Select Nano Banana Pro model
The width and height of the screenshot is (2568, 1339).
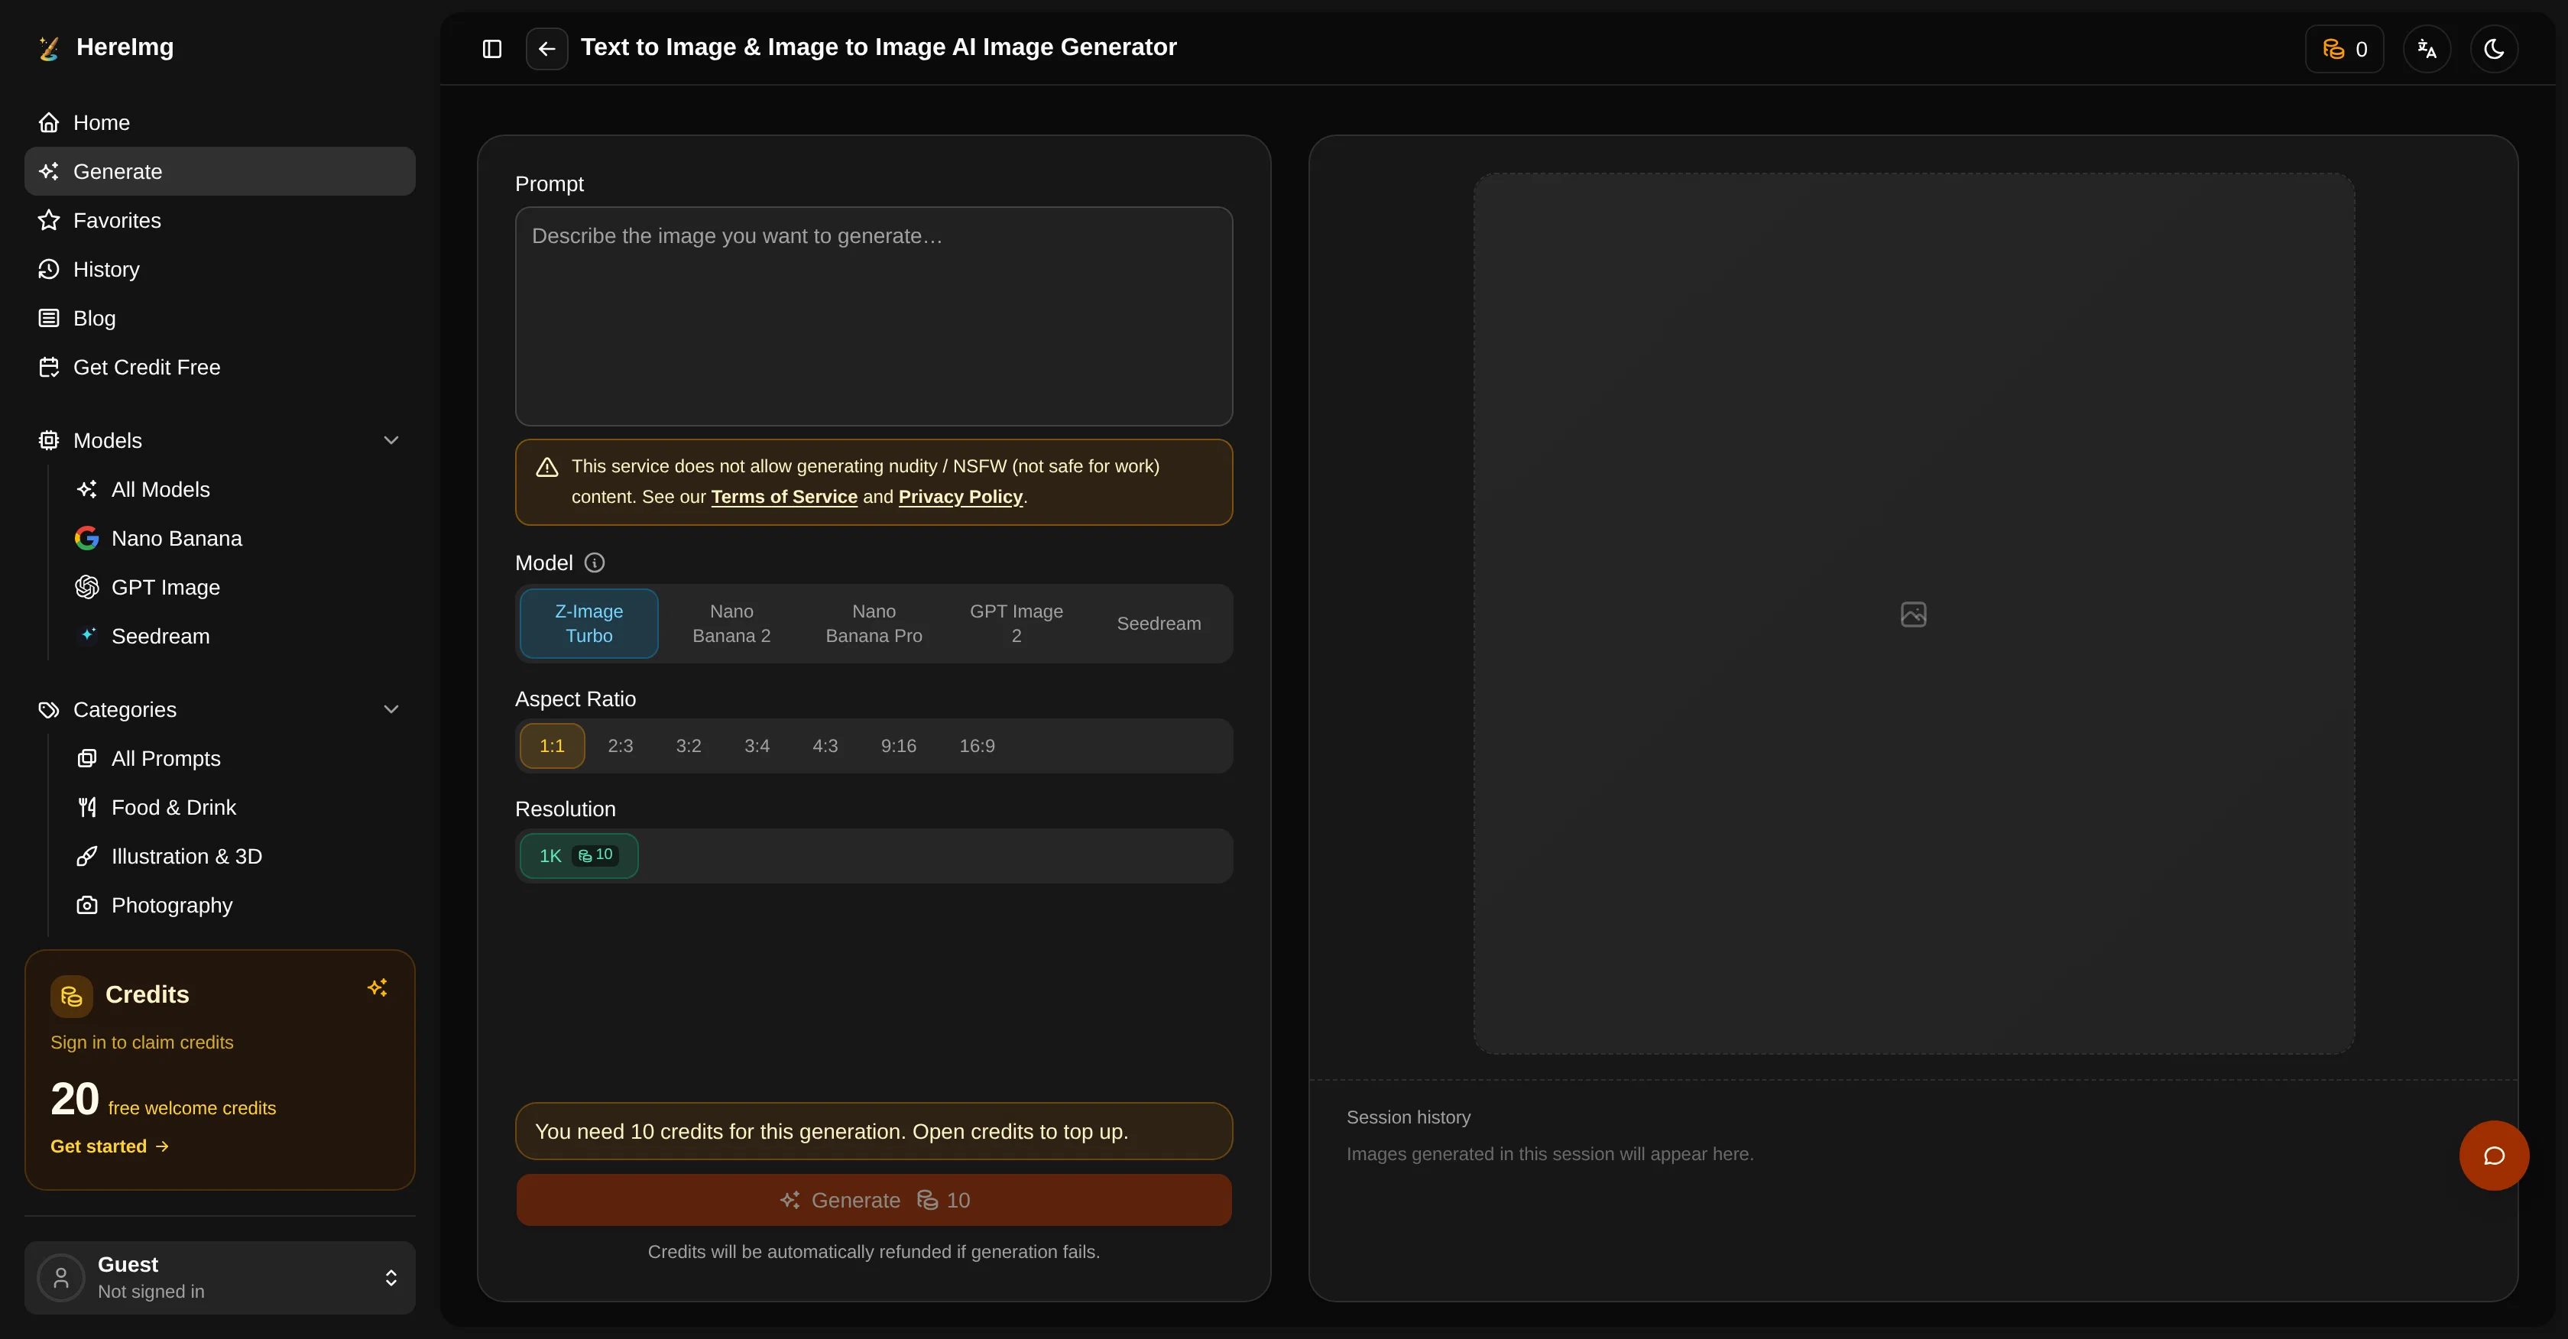pos(874,623)
